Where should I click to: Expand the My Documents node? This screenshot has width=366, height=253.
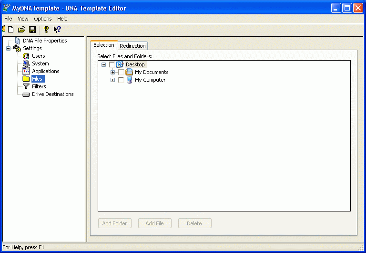coord(113,72)
